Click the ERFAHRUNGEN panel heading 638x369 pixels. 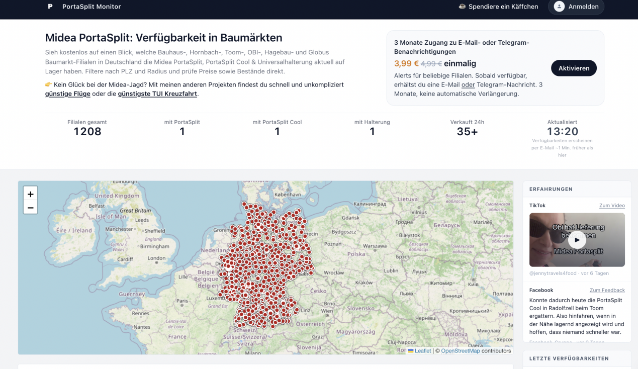(551, 189)
